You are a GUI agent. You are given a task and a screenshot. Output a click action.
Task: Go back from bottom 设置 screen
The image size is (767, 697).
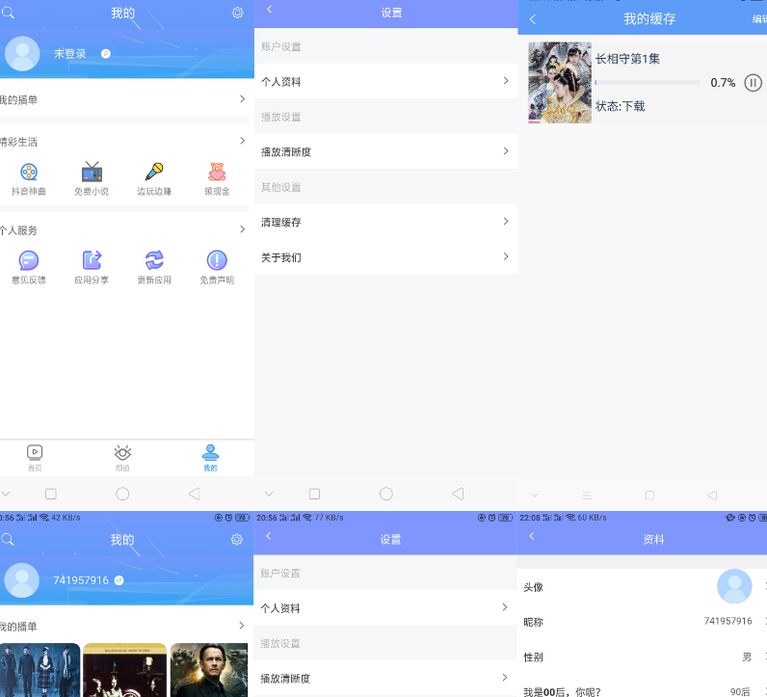[268, 536]
